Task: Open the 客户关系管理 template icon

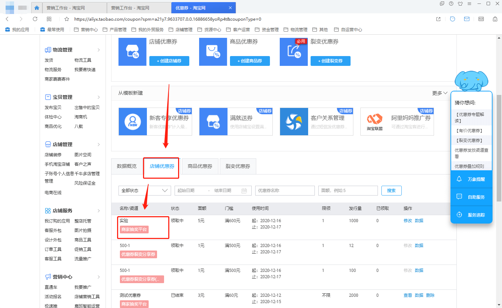Action: coord(294,122)
